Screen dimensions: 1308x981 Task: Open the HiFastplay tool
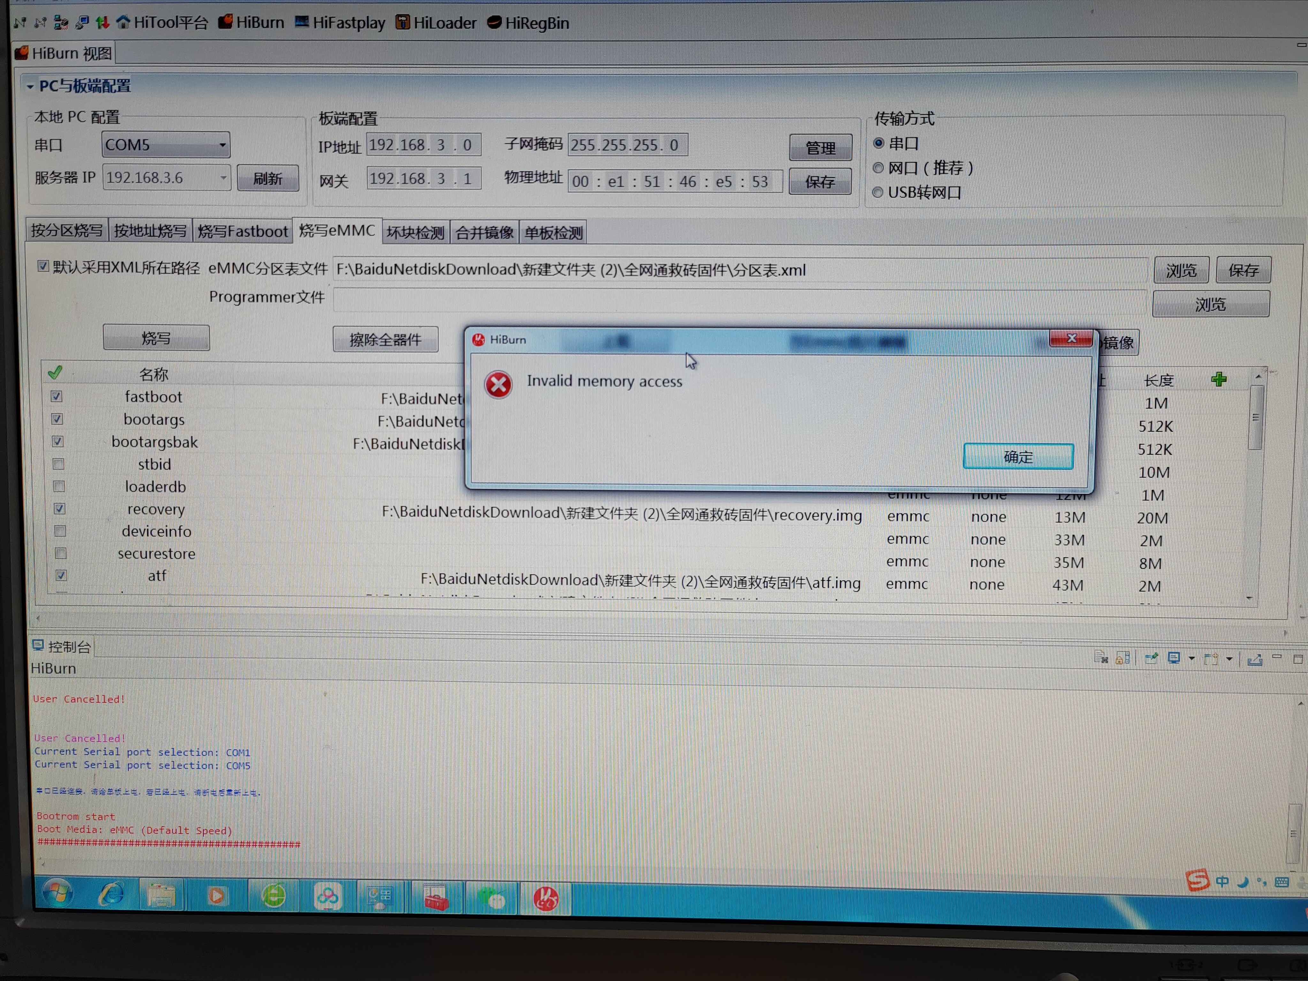point(340,23)
